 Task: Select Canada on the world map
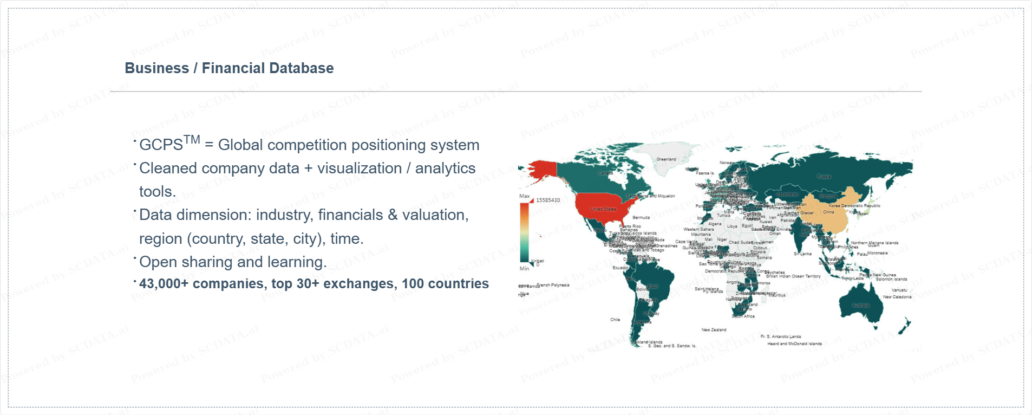[605, 173]
